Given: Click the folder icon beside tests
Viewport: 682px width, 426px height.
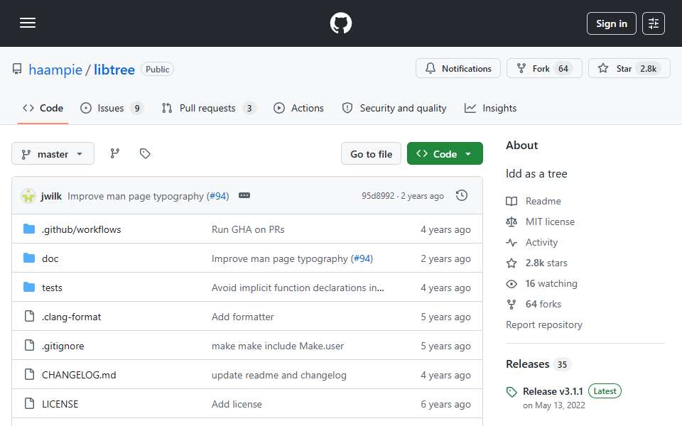Looking at the screenshot, I should coord(29,288).
